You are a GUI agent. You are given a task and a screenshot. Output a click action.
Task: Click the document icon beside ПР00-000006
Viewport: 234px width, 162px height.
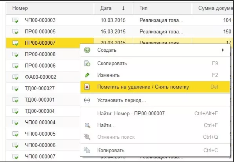coord(15,65)
